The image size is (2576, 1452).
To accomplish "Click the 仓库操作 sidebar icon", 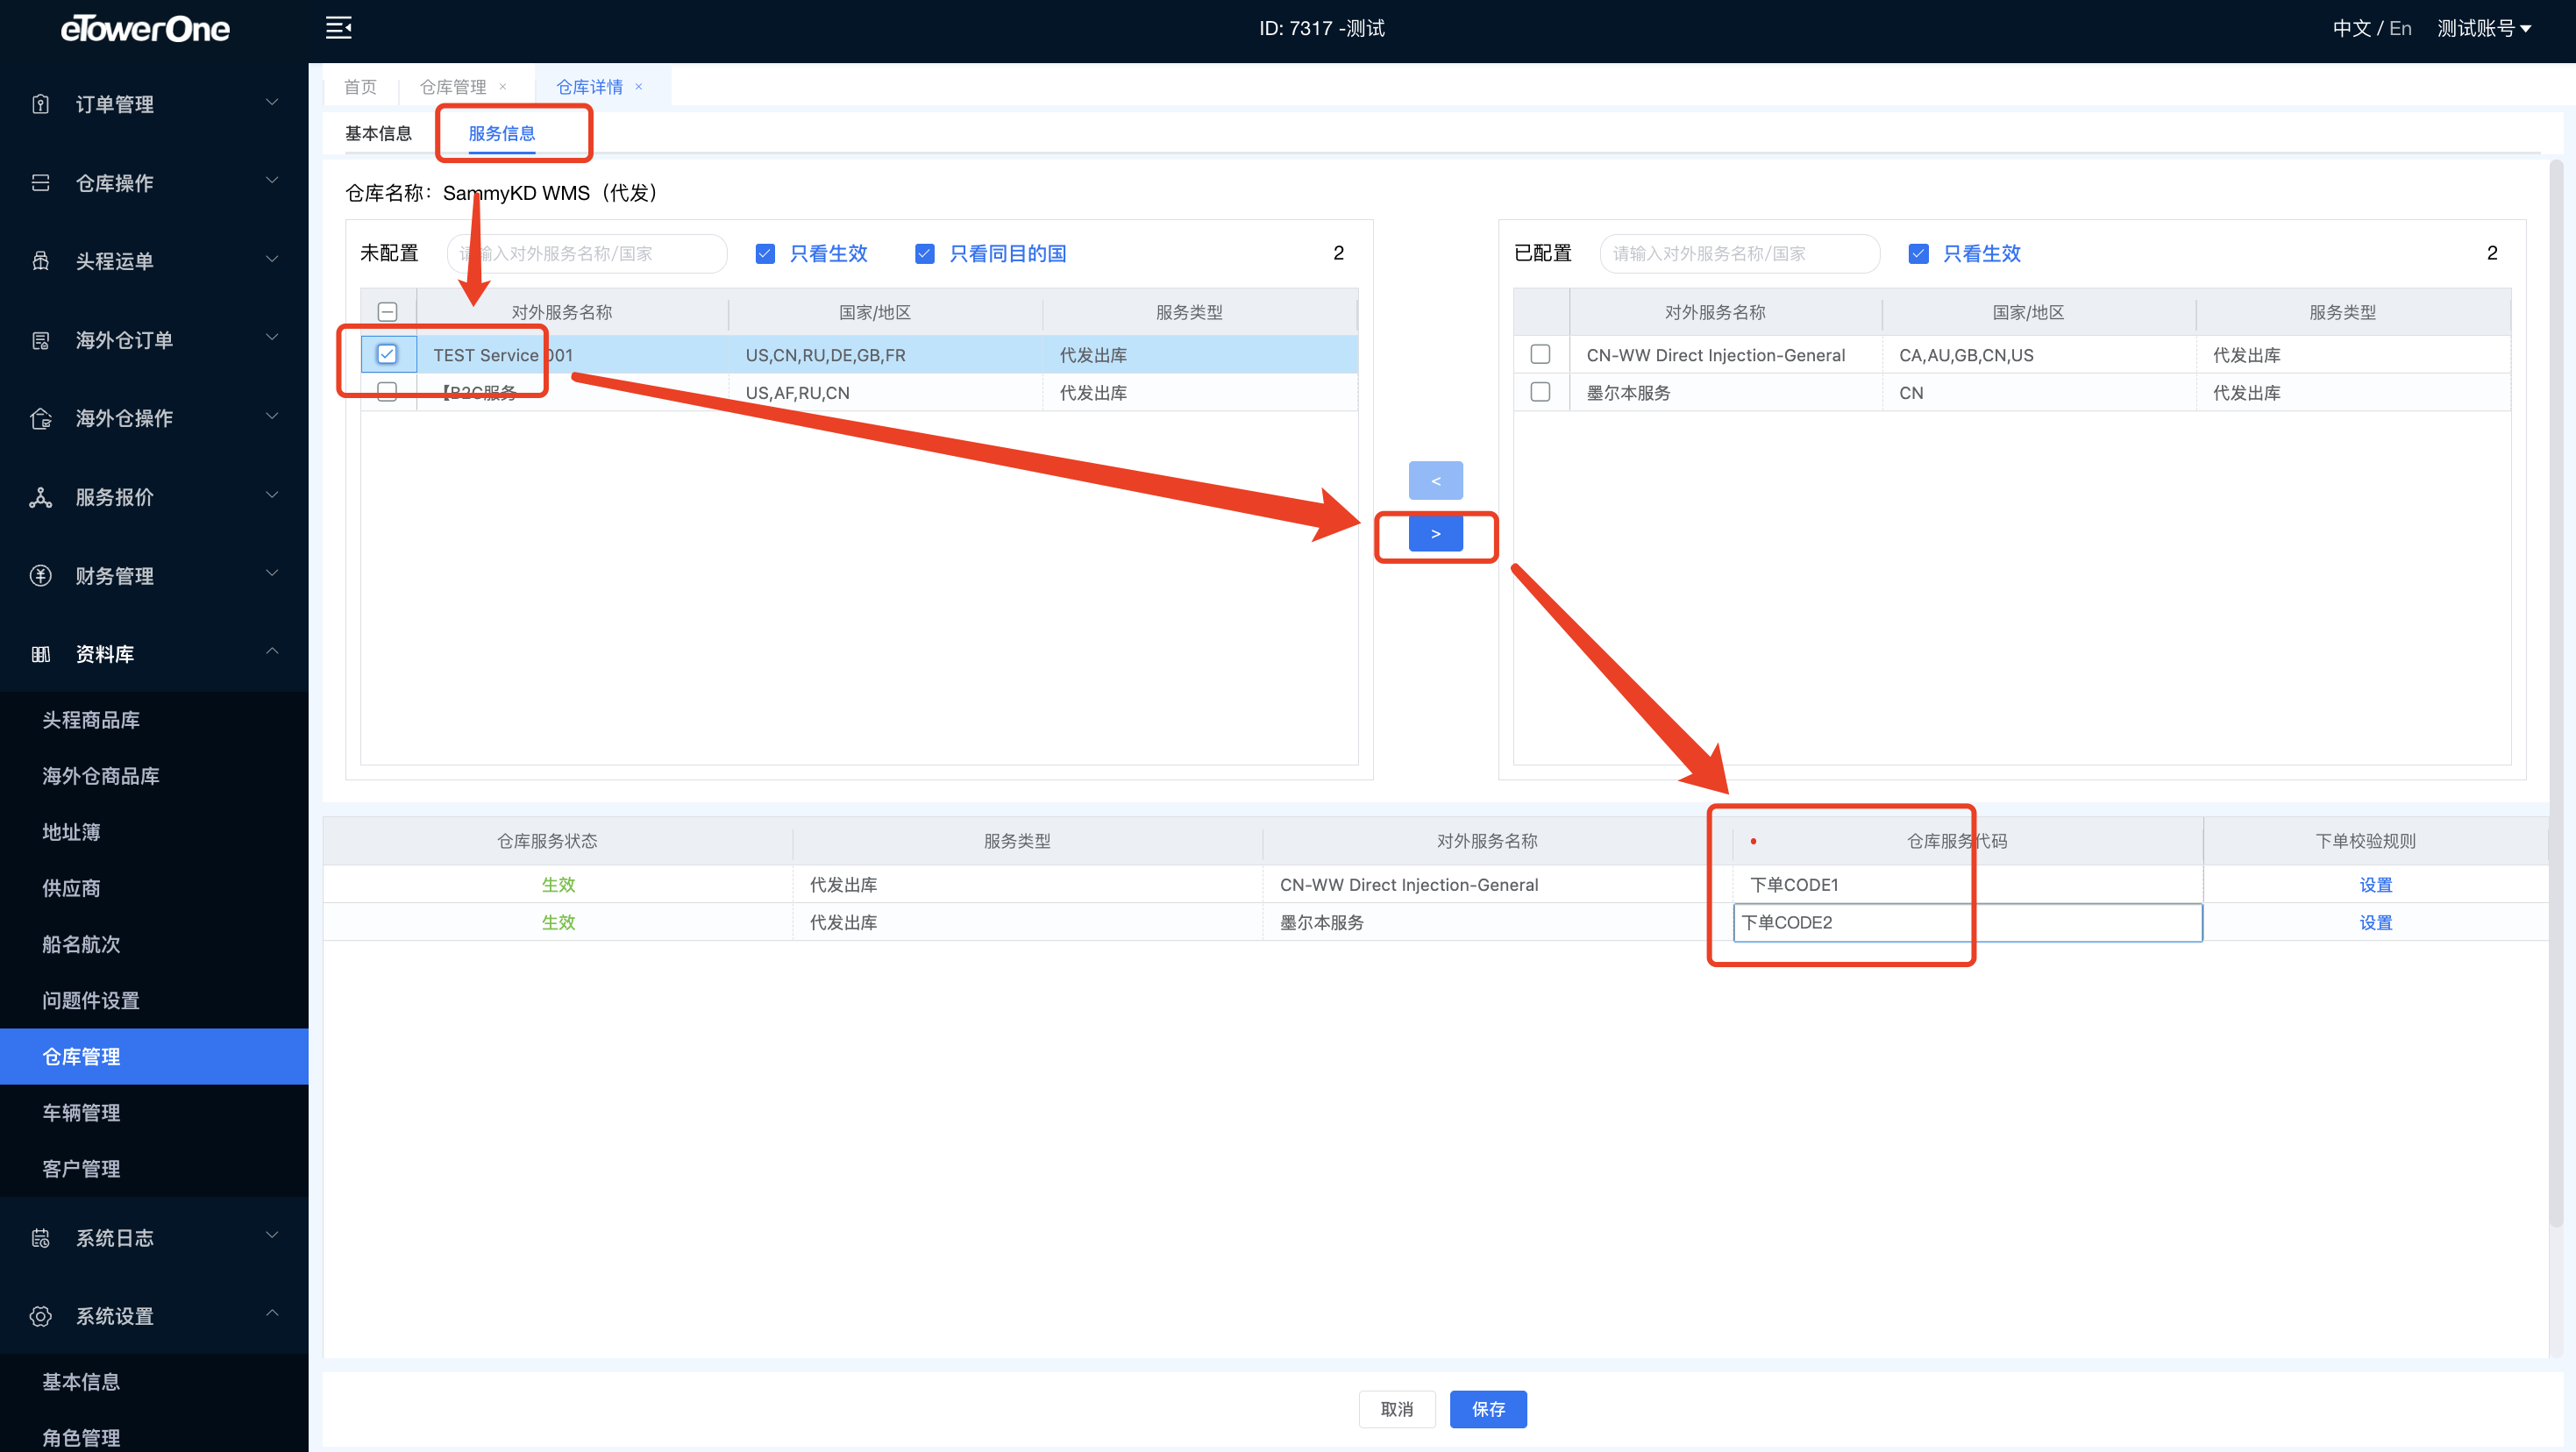I will (x=41, y=182).
